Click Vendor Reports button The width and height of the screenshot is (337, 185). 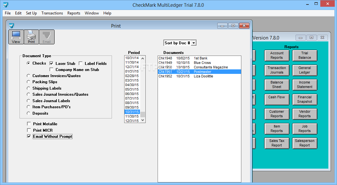tap(305, 114)
